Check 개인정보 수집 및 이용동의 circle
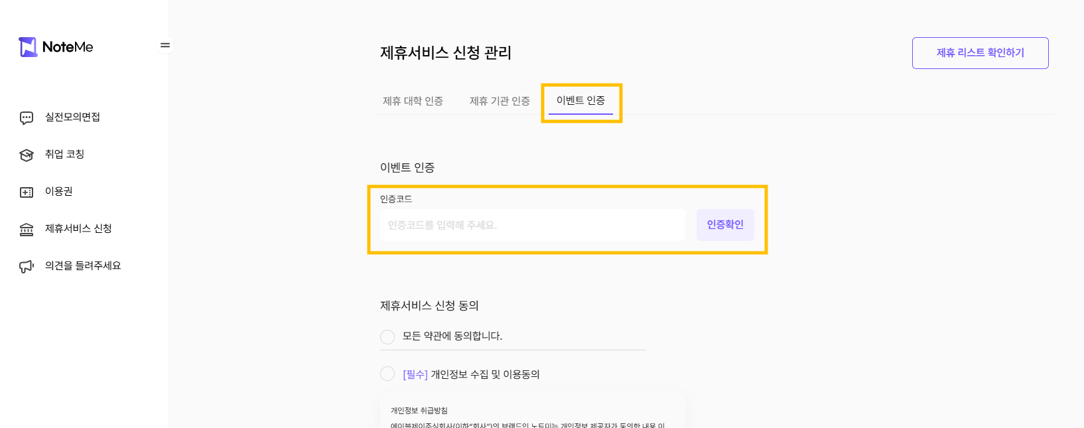Screen dimensions: 1084x428 [387, 374]
